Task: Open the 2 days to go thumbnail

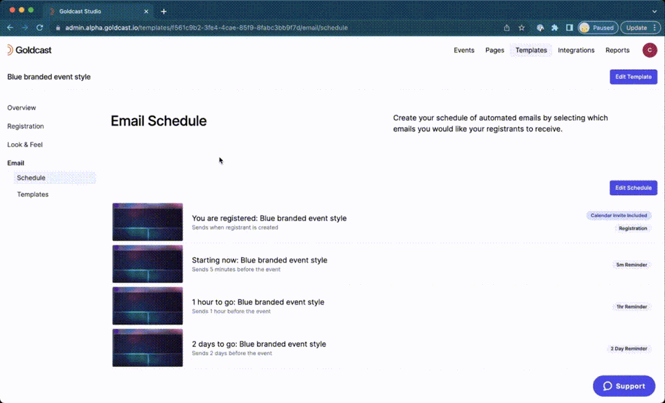Action: point(148,348)
